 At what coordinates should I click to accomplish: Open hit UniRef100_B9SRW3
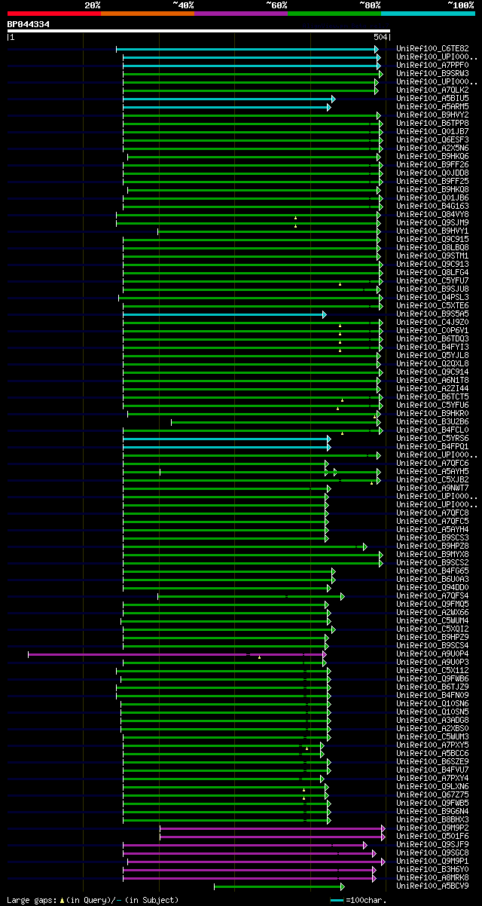tap(432, 74)
